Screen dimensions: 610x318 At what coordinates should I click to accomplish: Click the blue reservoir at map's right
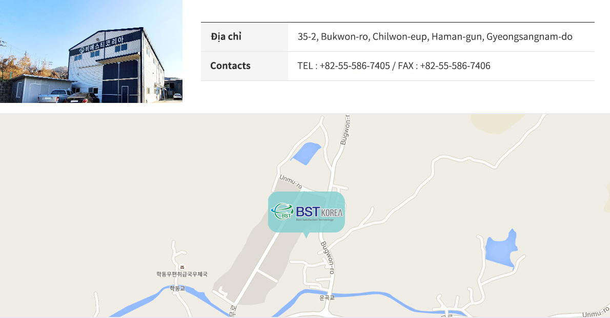(x=501, y=249)
